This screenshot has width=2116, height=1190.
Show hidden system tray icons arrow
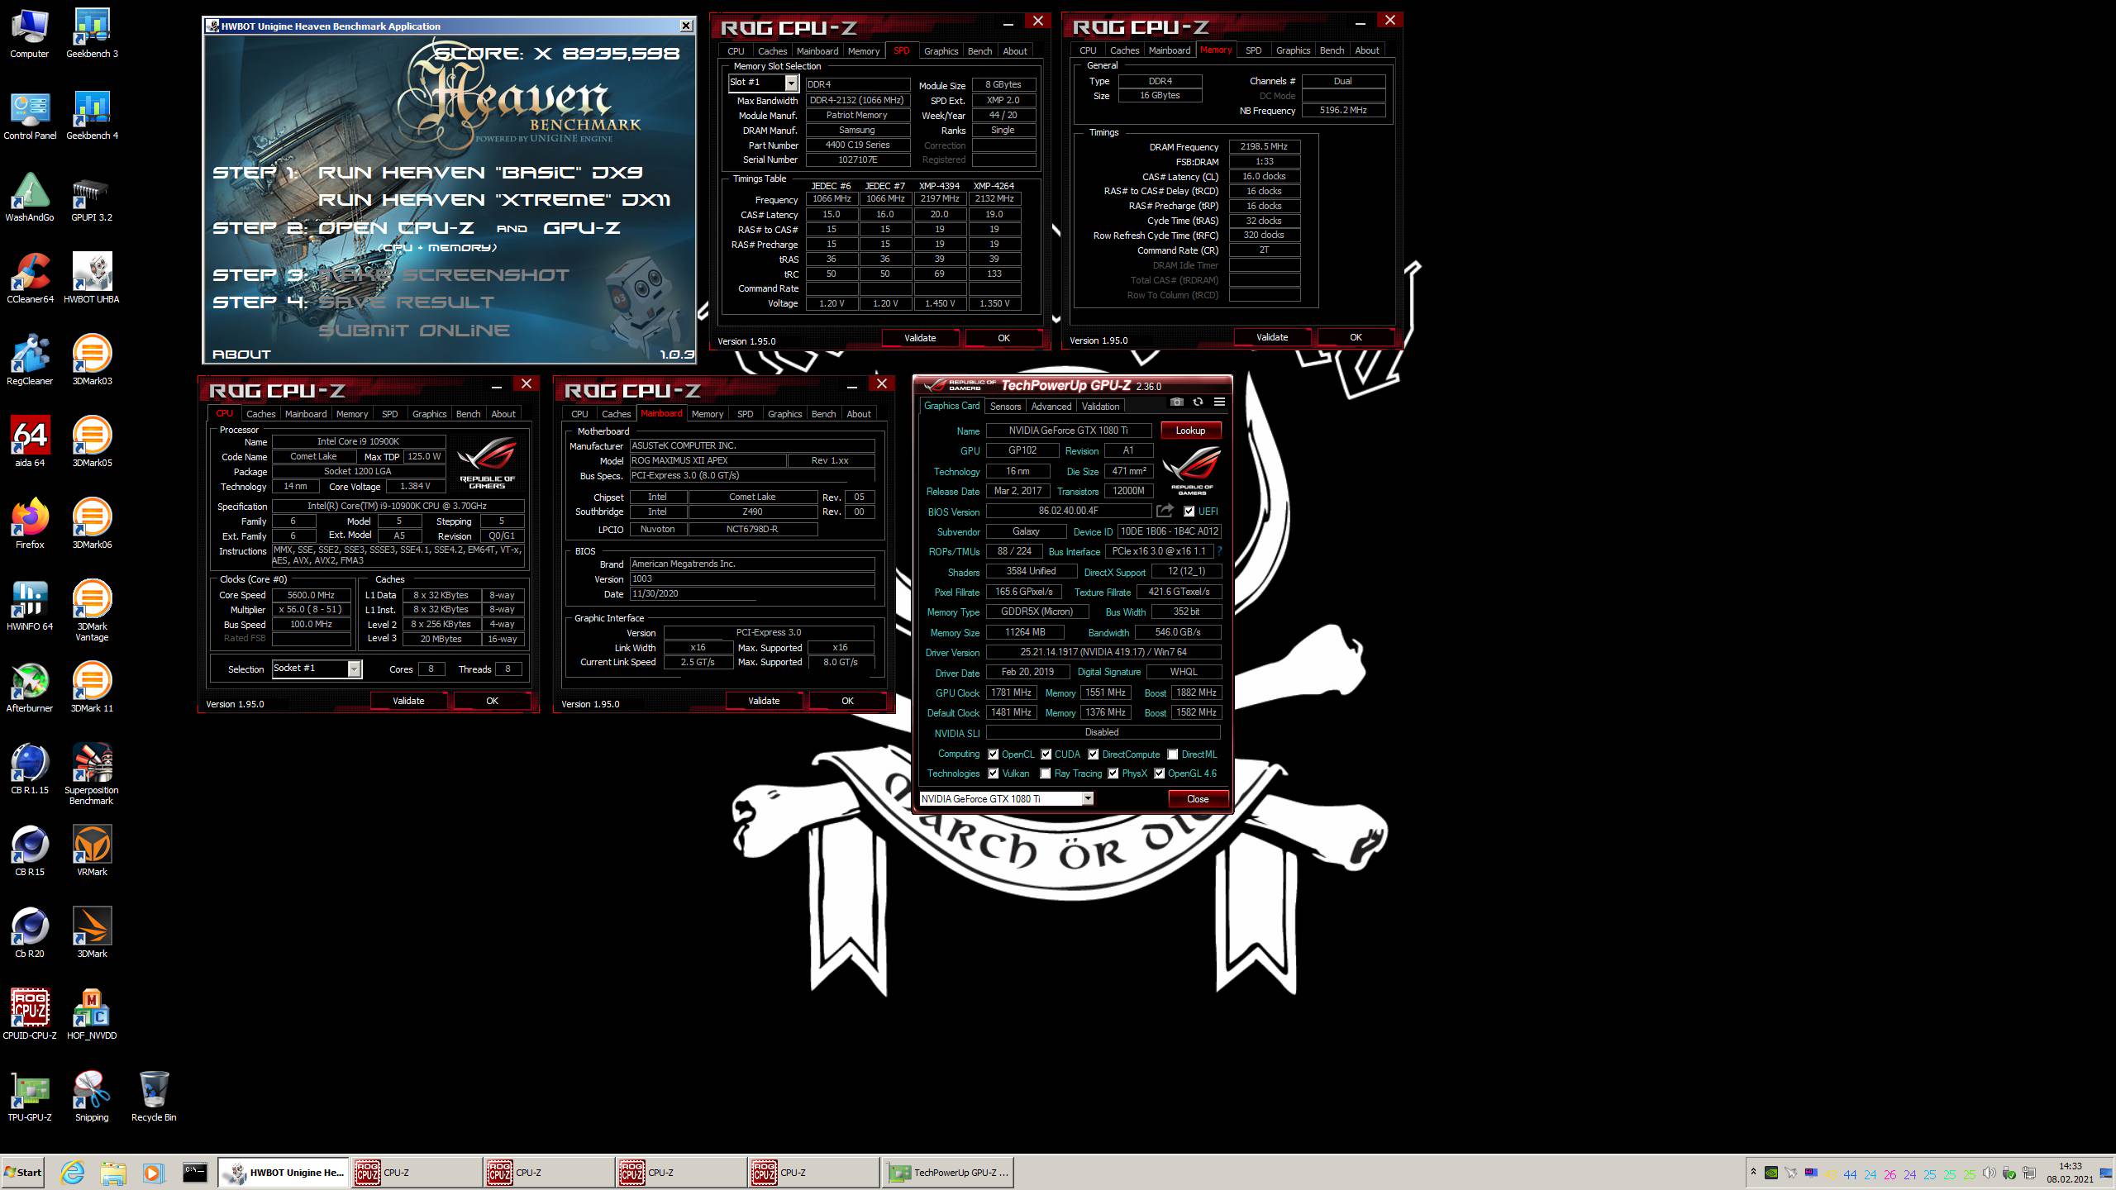pyautogui.click(x=1752, y=1172)
